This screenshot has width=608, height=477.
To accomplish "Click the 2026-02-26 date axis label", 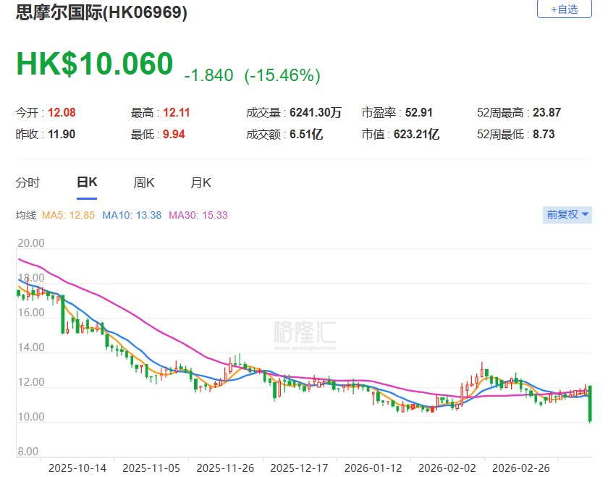I will pos(520,468).
